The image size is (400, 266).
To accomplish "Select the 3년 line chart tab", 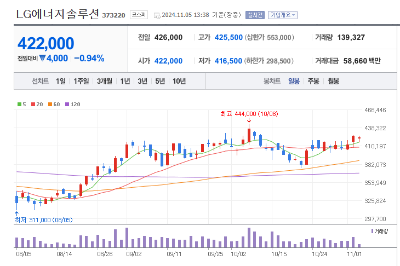I will [x=142, y=81].
